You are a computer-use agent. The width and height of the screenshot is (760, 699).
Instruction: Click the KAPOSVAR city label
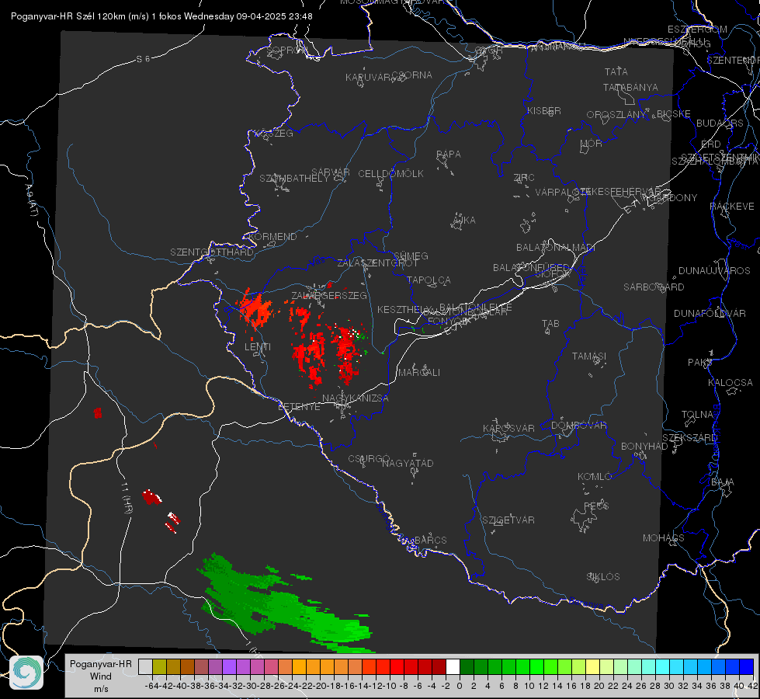508,428
